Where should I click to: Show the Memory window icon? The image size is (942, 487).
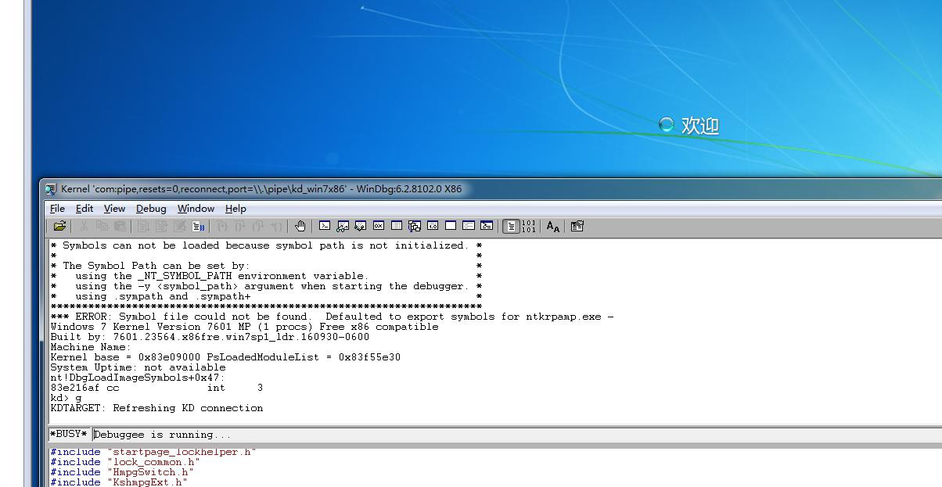397,227
